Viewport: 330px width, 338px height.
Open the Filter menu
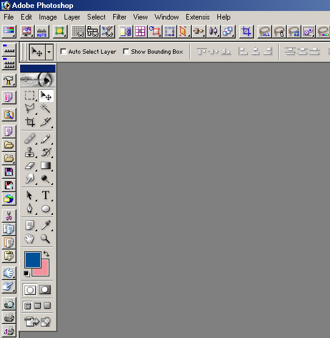(119, 17)
